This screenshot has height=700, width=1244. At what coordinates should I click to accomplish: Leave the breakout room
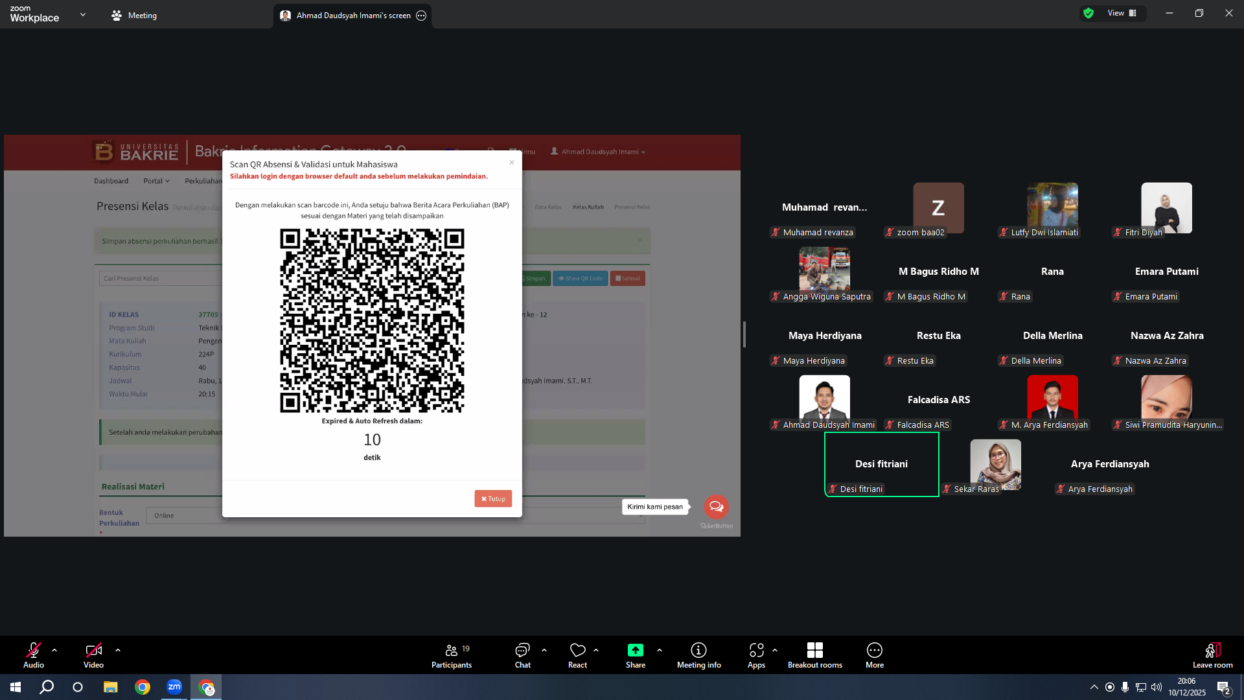coord(1213,655)
